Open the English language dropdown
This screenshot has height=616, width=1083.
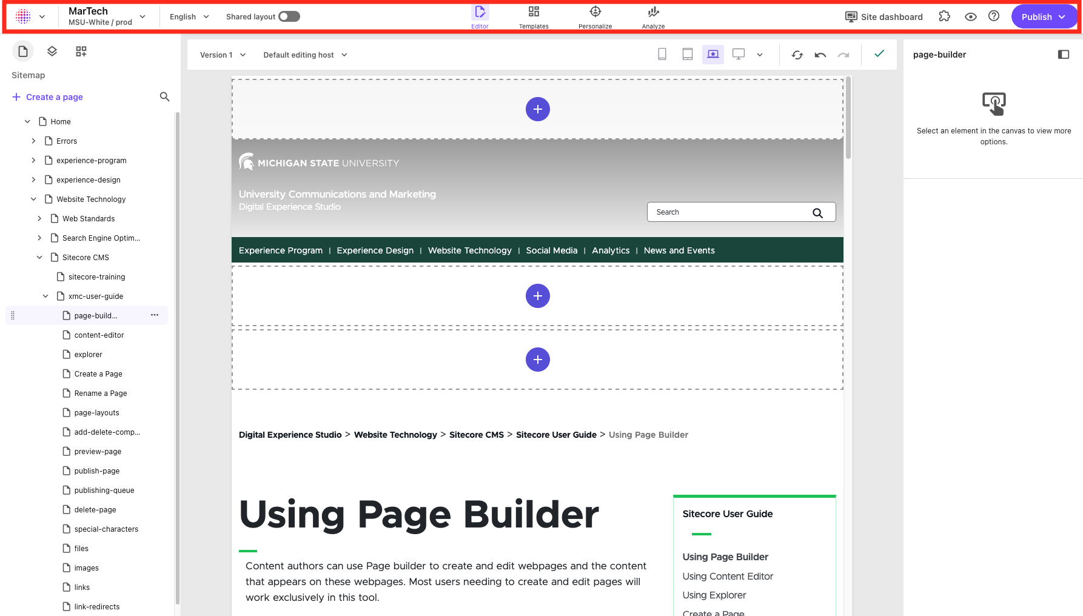[189, 16]
